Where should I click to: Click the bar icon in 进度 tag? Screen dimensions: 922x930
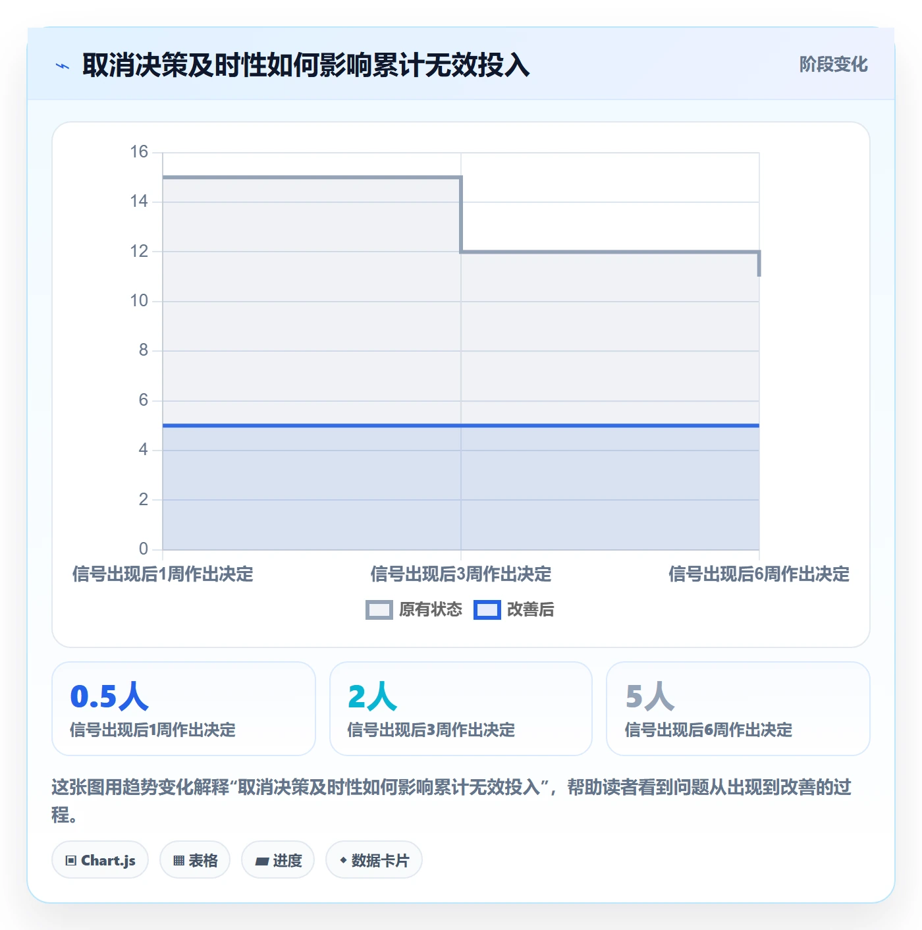(261, 861)
